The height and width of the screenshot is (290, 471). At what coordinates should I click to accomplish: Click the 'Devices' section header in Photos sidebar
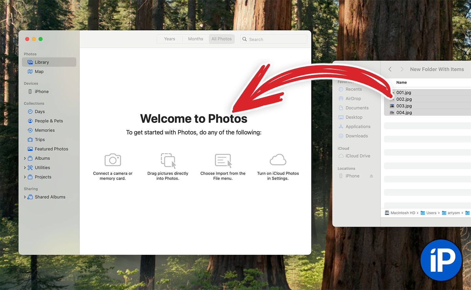click(31, 83)
